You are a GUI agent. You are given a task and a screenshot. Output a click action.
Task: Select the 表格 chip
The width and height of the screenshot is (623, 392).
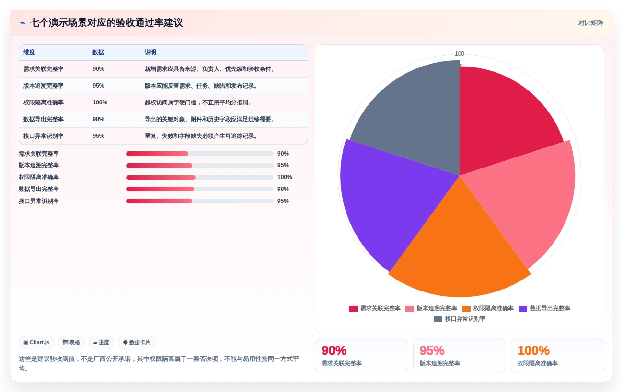pos(71,342)
